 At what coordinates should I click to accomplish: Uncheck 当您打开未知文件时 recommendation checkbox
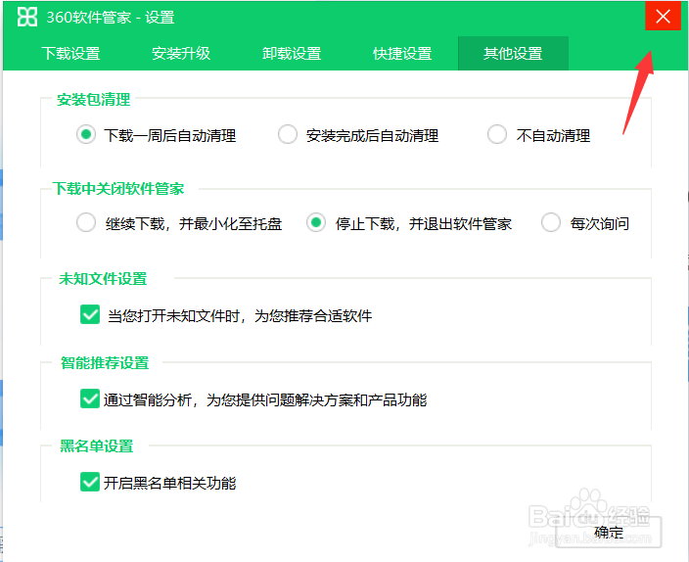pos(90,314)
